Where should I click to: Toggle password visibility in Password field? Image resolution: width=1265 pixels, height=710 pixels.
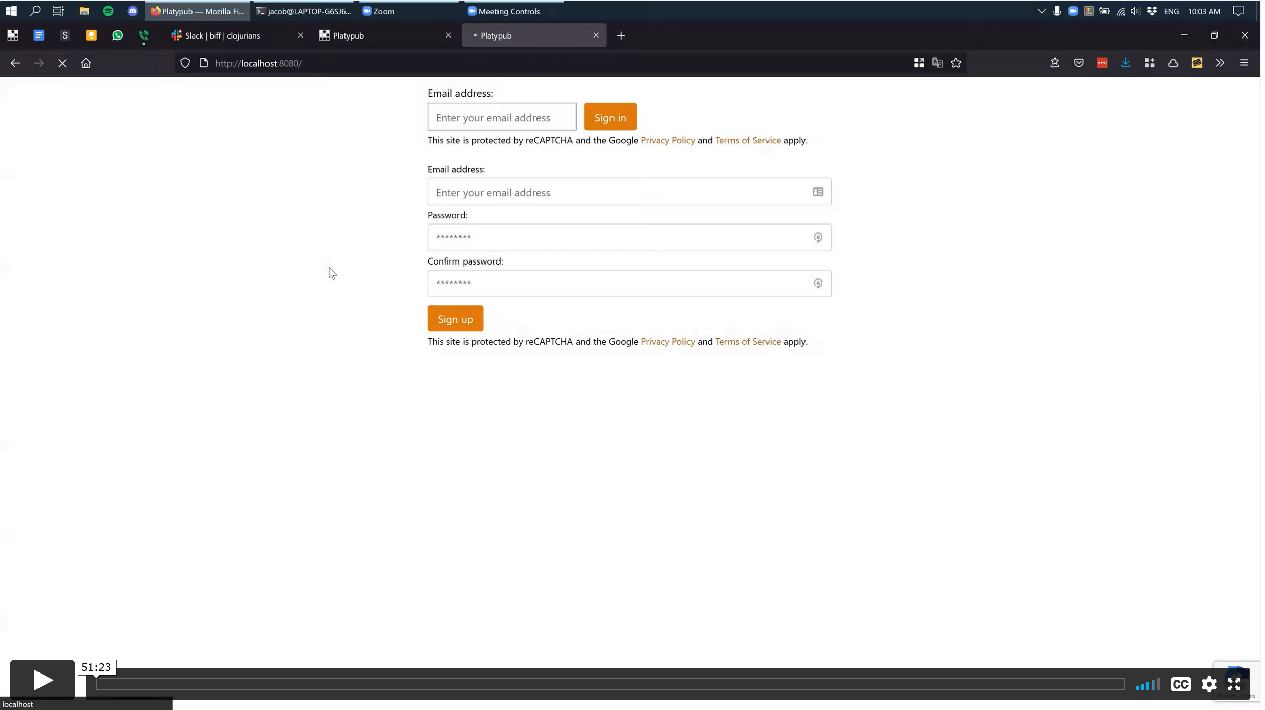tap(817, 237)
